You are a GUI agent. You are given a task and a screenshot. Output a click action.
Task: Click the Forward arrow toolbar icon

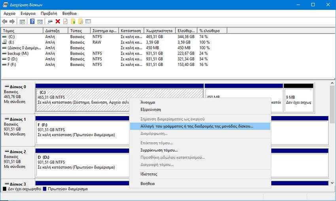(12, 21)
